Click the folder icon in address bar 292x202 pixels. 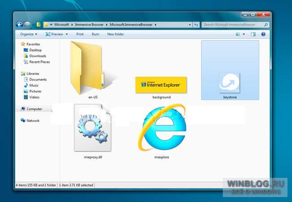click(47, 25)
